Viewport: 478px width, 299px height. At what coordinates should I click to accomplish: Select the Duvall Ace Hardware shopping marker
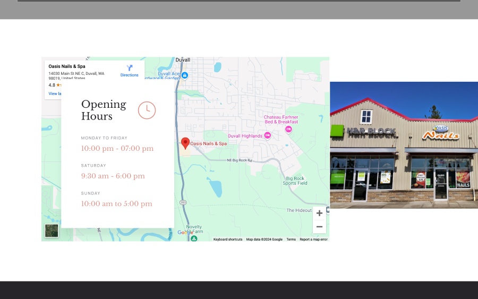coord(184,75)
